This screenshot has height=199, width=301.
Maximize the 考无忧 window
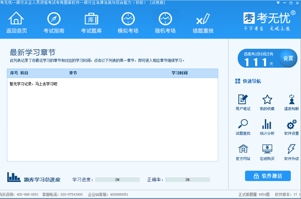point(291,3)
